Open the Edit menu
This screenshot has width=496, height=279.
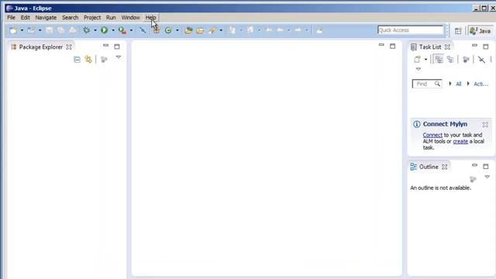coord(26,17)
